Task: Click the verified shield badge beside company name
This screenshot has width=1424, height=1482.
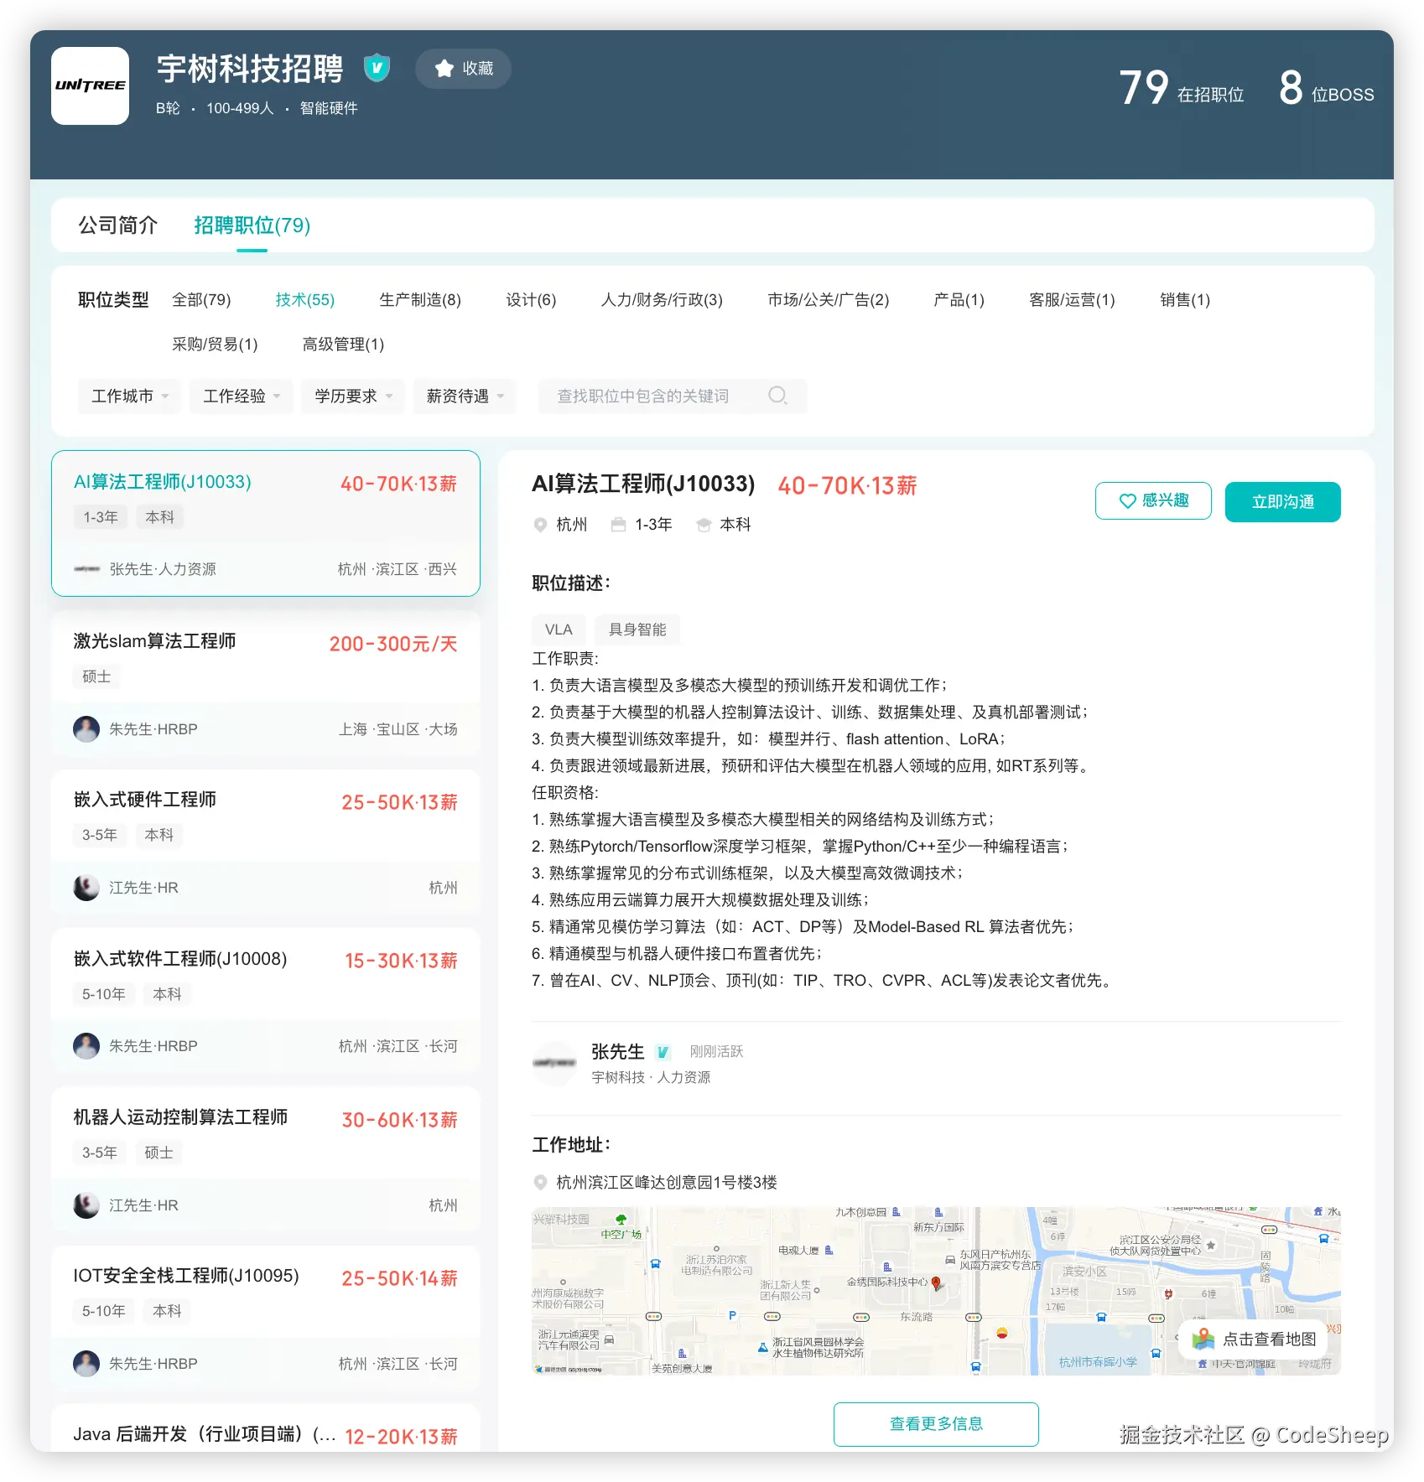Action: click(377, 68)
